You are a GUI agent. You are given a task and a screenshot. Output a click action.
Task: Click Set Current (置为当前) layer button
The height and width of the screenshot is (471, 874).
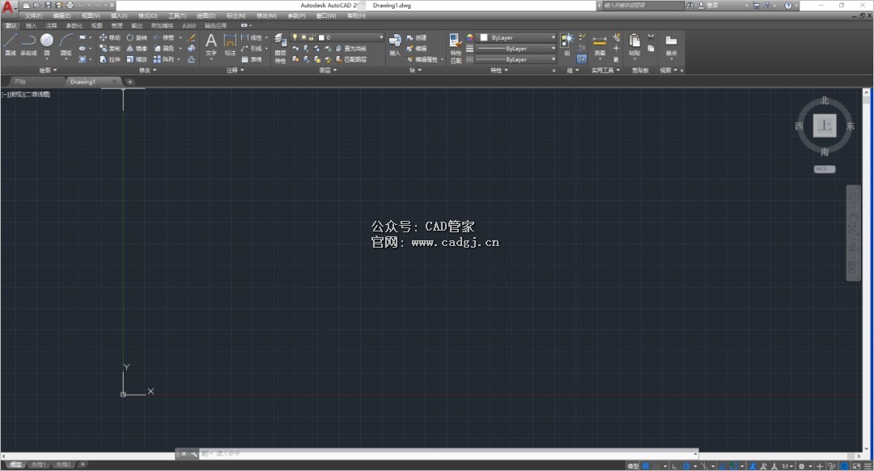coord(350,49)
